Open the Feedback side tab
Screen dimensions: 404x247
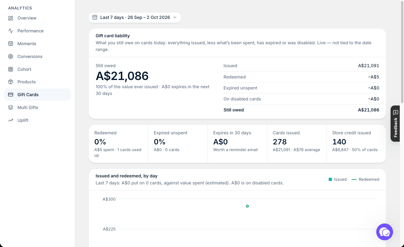(x=395, y=124)
